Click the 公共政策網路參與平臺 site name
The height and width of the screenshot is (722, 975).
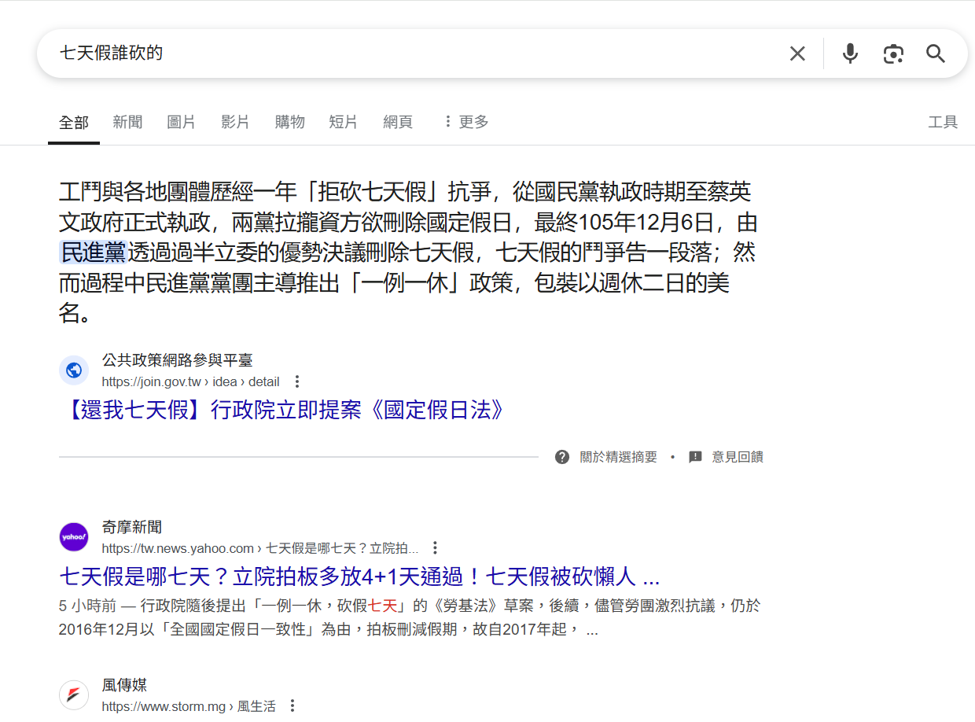[178, 360]
